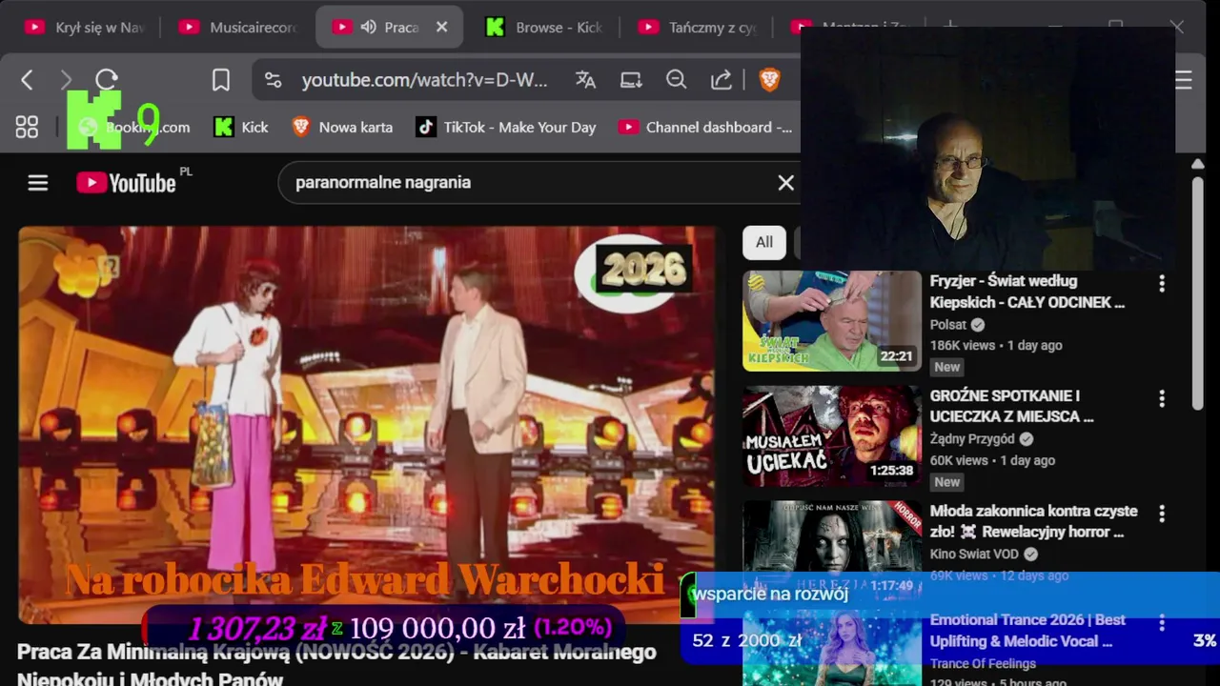Viewport: 1220px width, 686px height.
Task: Open the translate page icon
Action: point(585,80)
